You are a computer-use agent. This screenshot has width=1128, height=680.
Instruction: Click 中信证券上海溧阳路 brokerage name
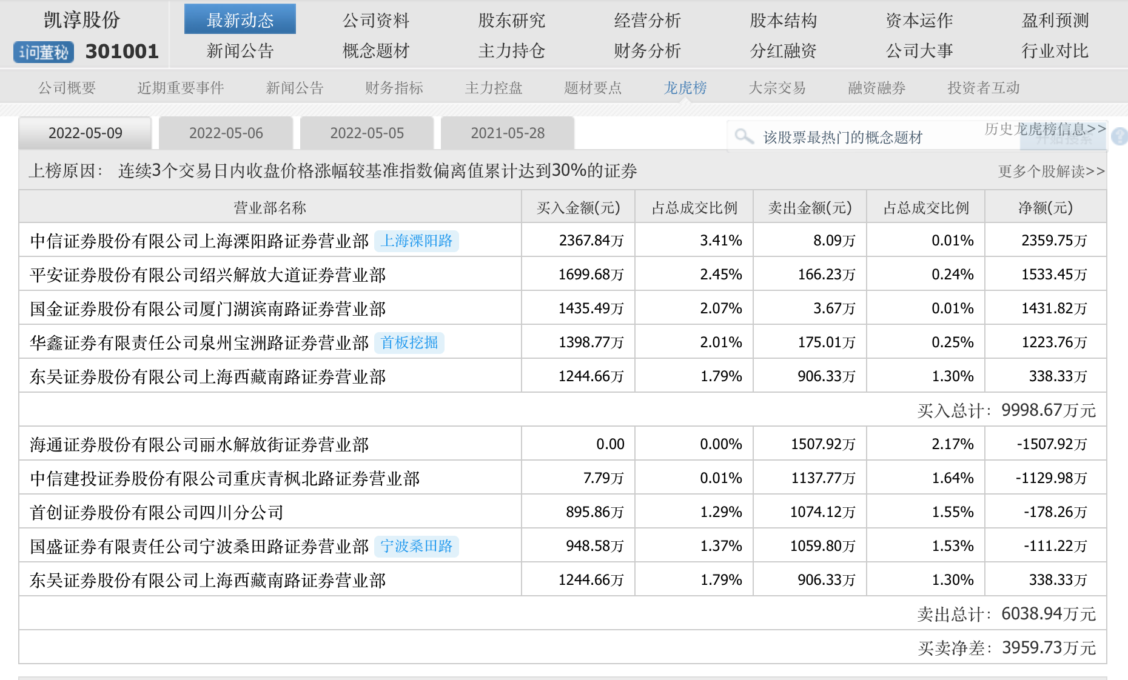200,241
